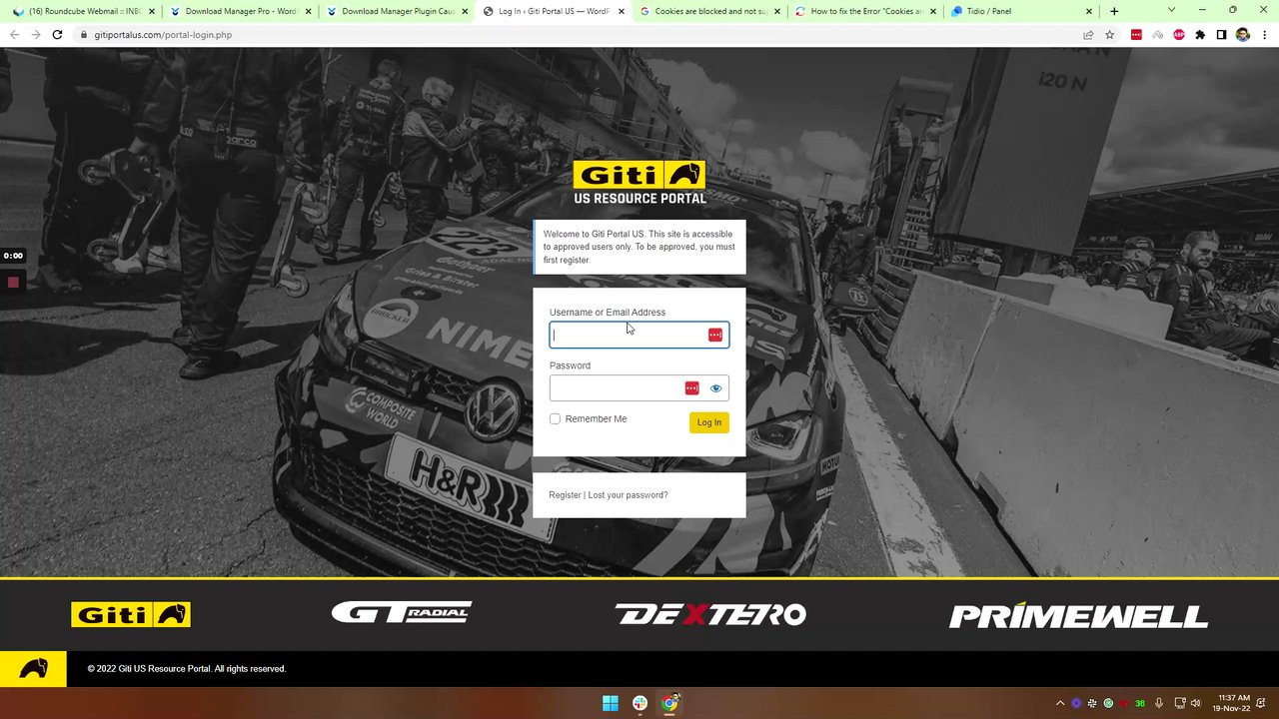
Task: Open the Register link
Action: pyautogui.click(x=565, y=495)
